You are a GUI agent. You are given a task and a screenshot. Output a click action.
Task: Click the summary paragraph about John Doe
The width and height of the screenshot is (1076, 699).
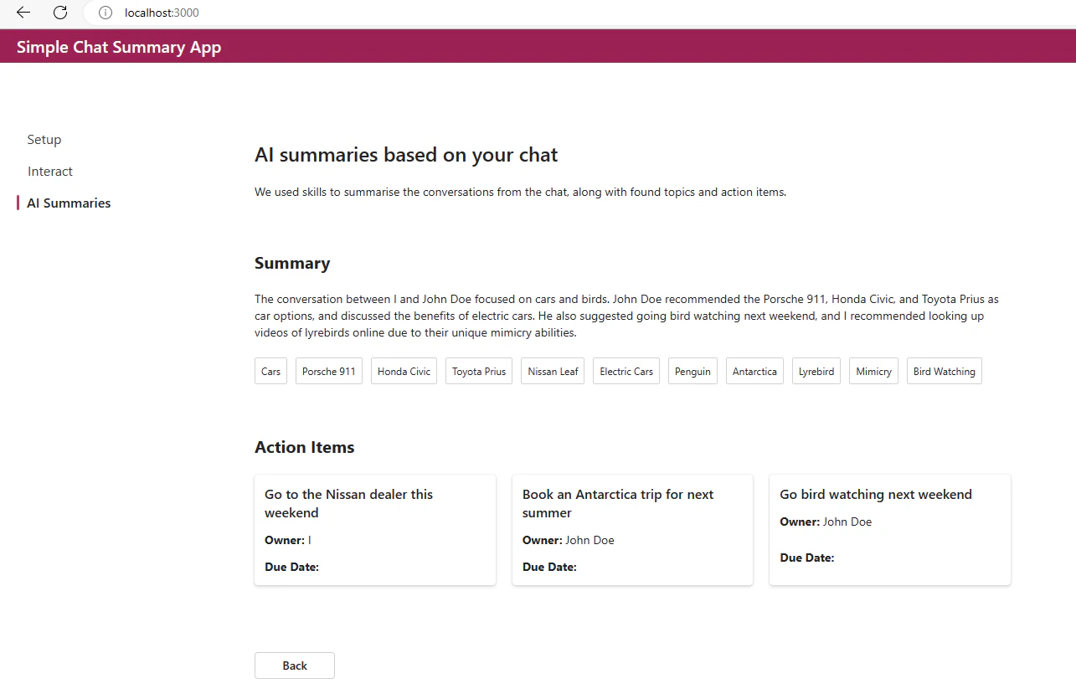(626, 316)
